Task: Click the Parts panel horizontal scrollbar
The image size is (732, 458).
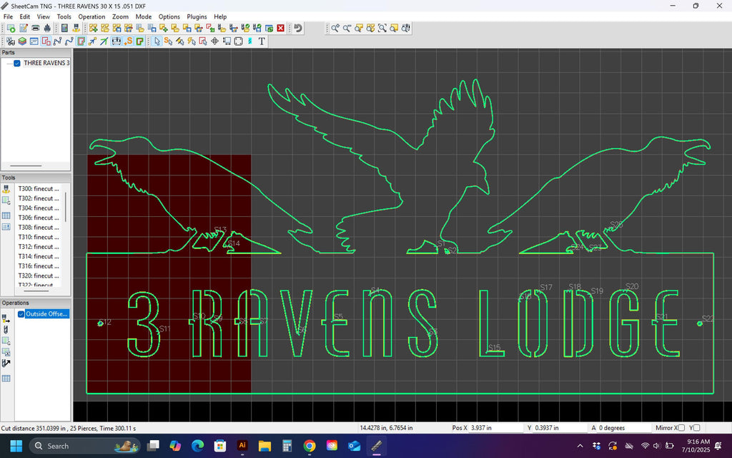Action: tap(26, 165)
